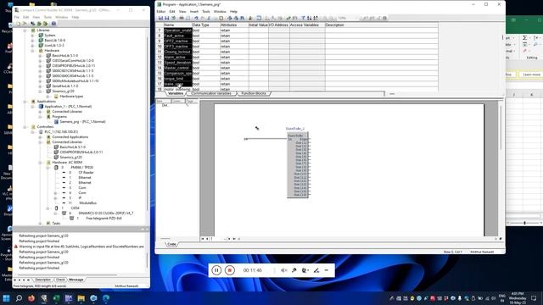Open Tools menu in Control Builder window

(x=48, y=17)
